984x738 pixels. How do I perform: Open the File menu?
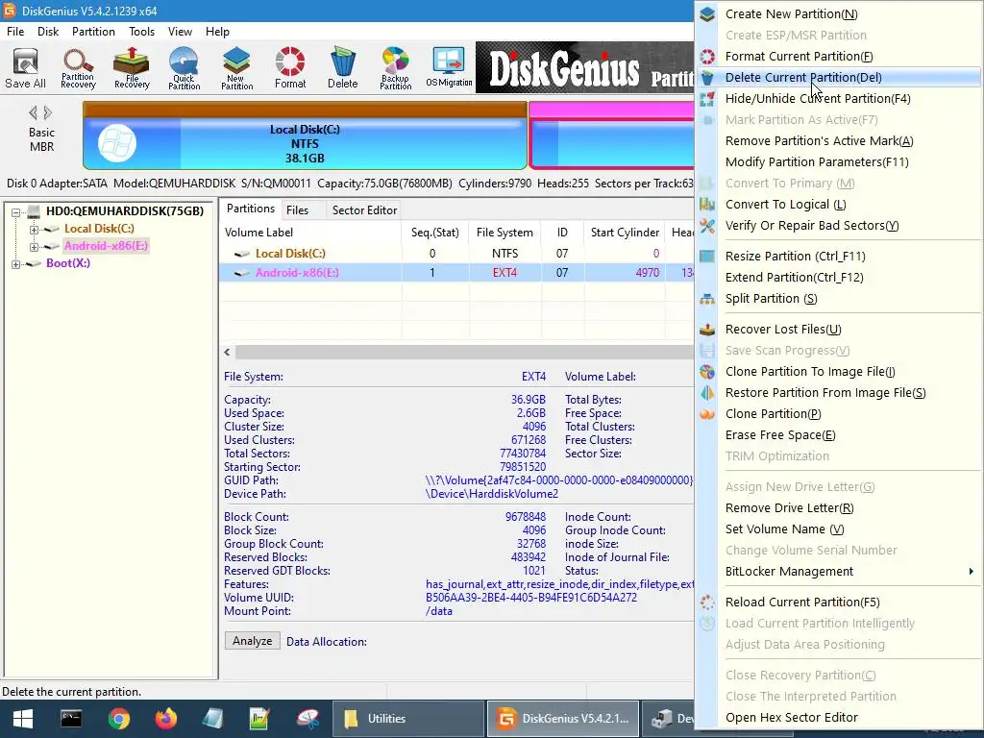(x=15, y=32)
